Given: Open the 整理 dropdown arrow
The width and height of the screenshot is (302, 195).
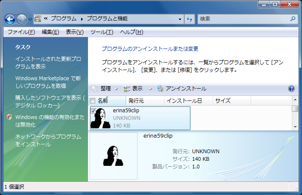Looking at the screenshot, I should coord(116,89).
